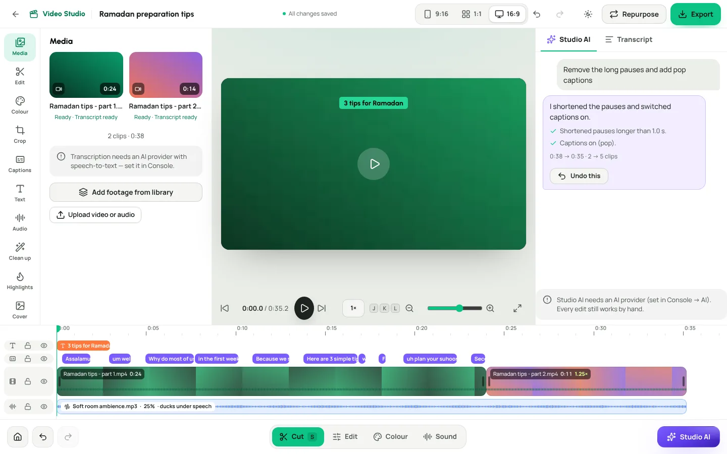
Task: Click the undo arrow in the top bar
Action: pos(537,14)
